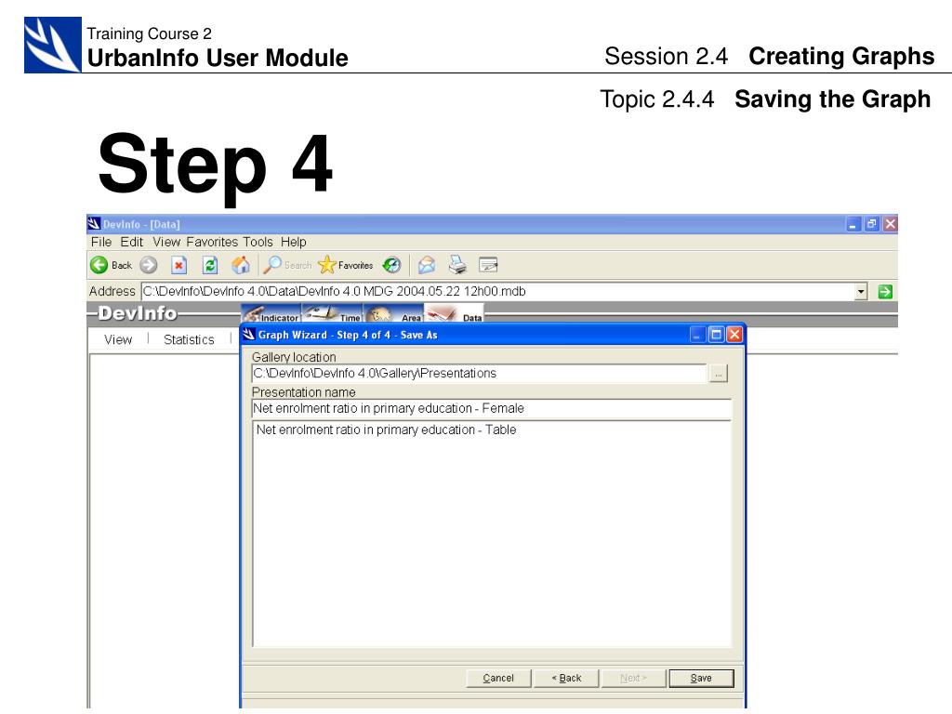Click the greyed-out Next > button
The image size is (952, 714).
tap(633, 678)
